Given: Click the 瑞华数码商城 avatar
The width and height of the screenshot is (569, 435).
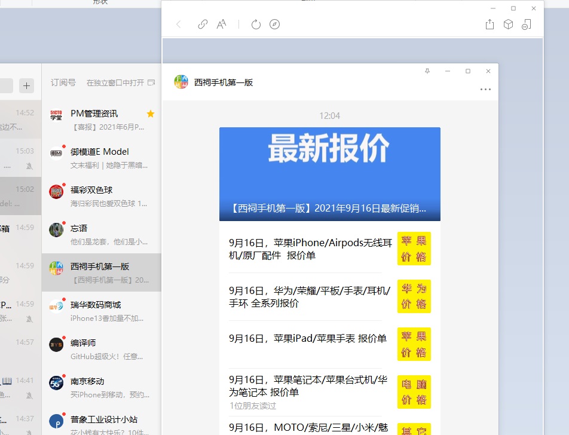Looking at the screenshot, I should coord(56,306).
